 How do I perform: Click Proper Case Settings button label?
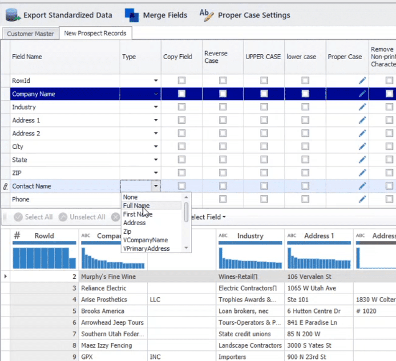(254, 15)
